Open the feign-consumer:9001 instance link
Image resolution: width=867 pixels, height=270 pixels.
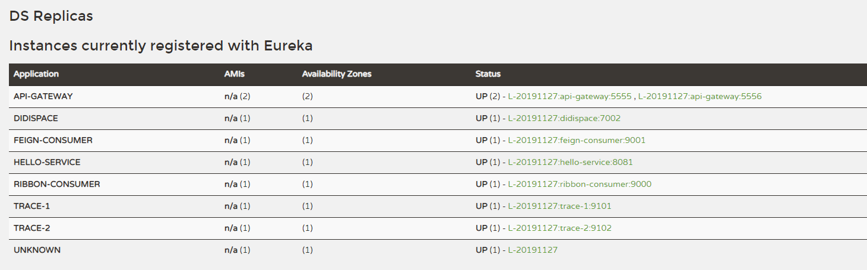[577, 140]
